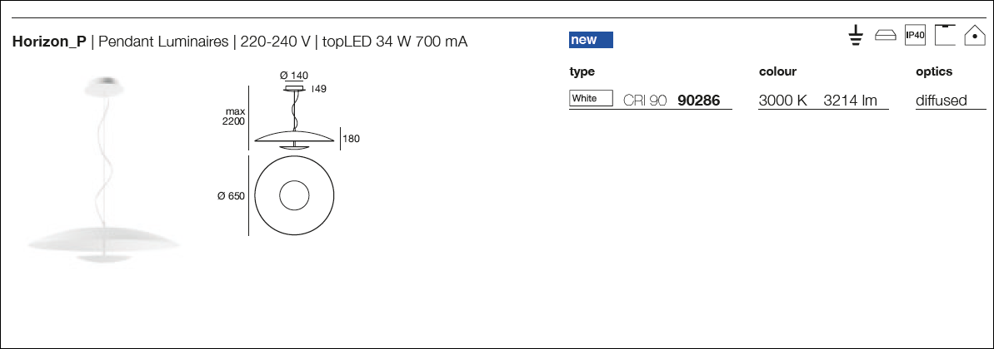
Task: Click the side elevation dimension drawing
Action: click(293, 117)
